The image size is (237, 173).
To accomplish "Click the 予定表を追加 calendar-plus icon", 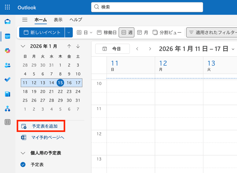I will click(24, 126).
